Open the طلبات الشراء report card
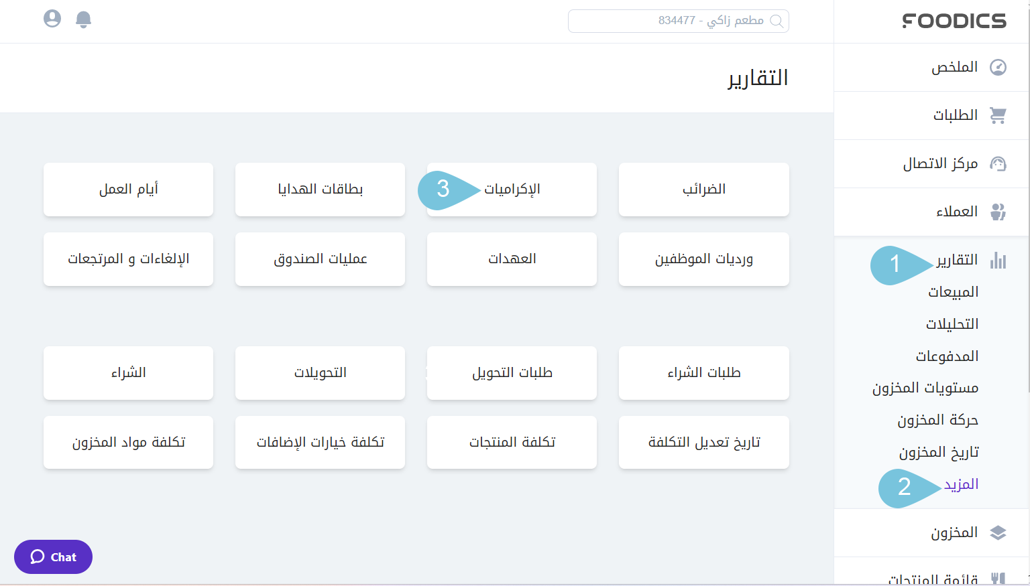The image size is (1030, 586). [x=704, y=373]
